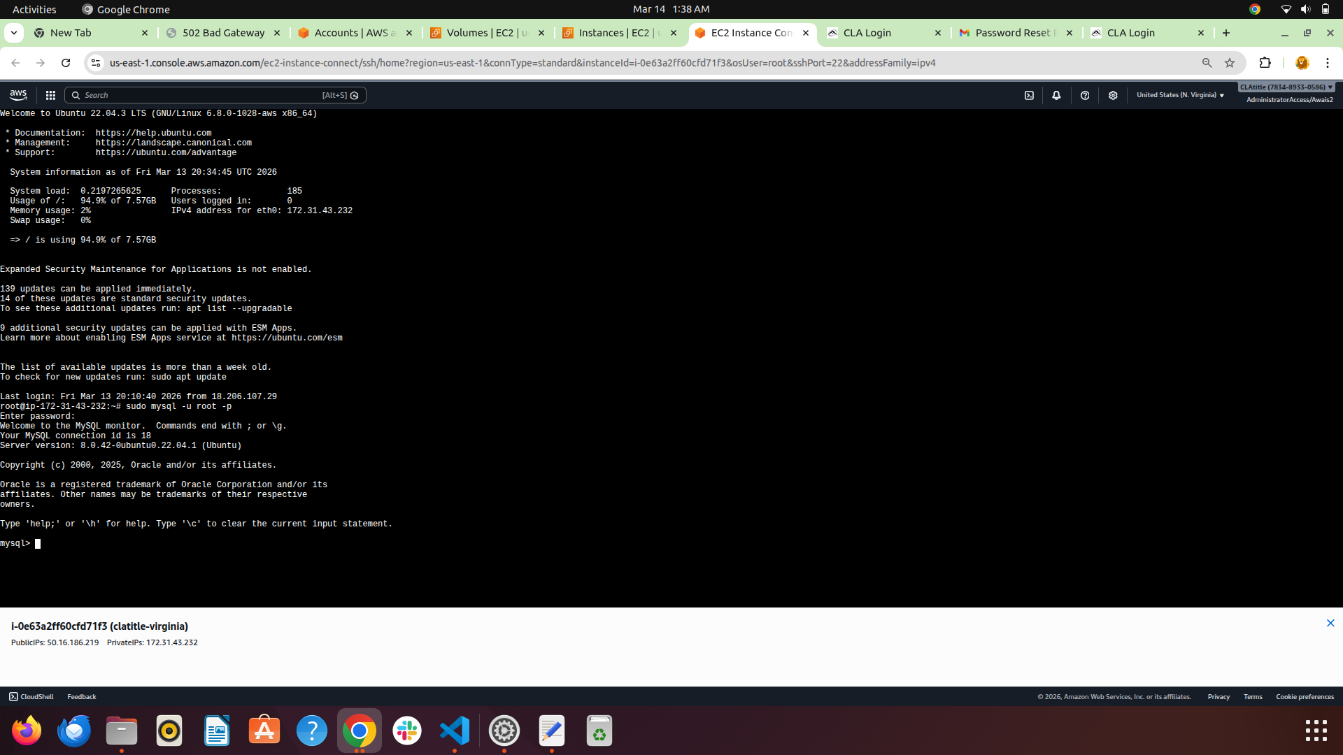Click the Feedback link in footer

pyautogui.click(x=82, y=697)
